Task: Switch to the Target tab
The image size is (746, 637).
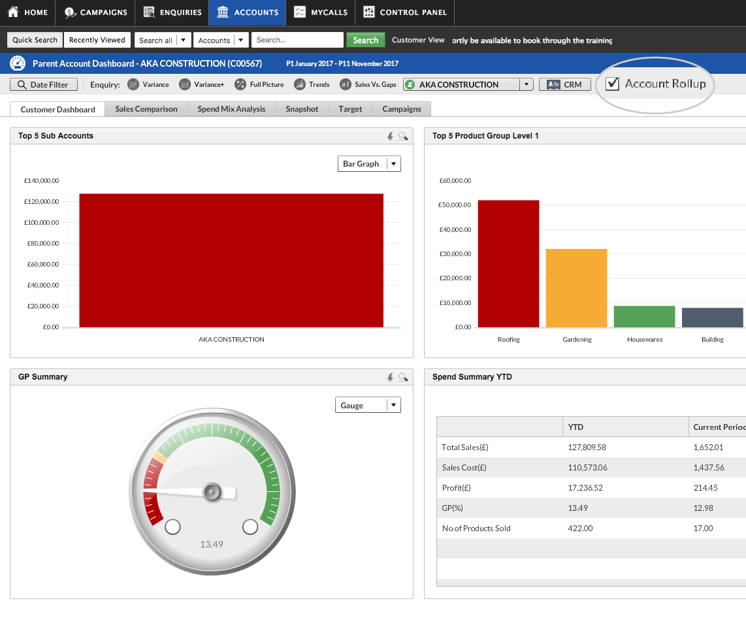Action: [350, 109]
